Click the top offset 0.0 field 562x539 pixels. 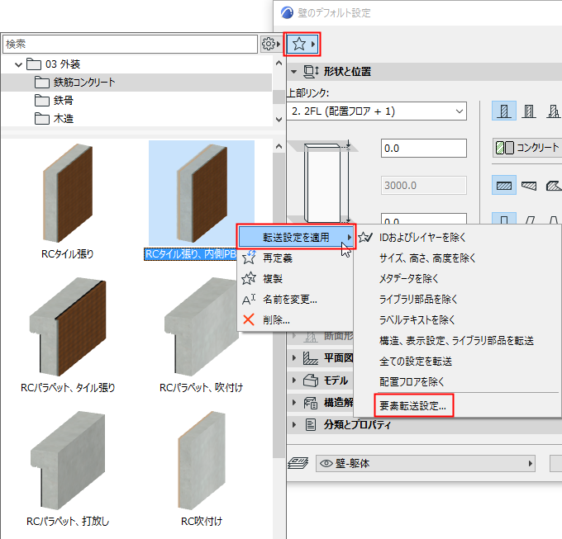(424, 149)
